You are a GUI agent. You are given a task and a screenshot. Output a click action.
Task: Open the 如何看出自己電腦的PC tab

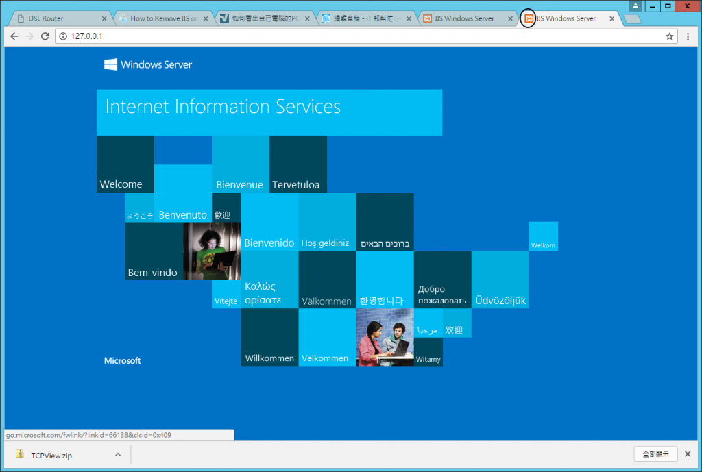(266, 18)
